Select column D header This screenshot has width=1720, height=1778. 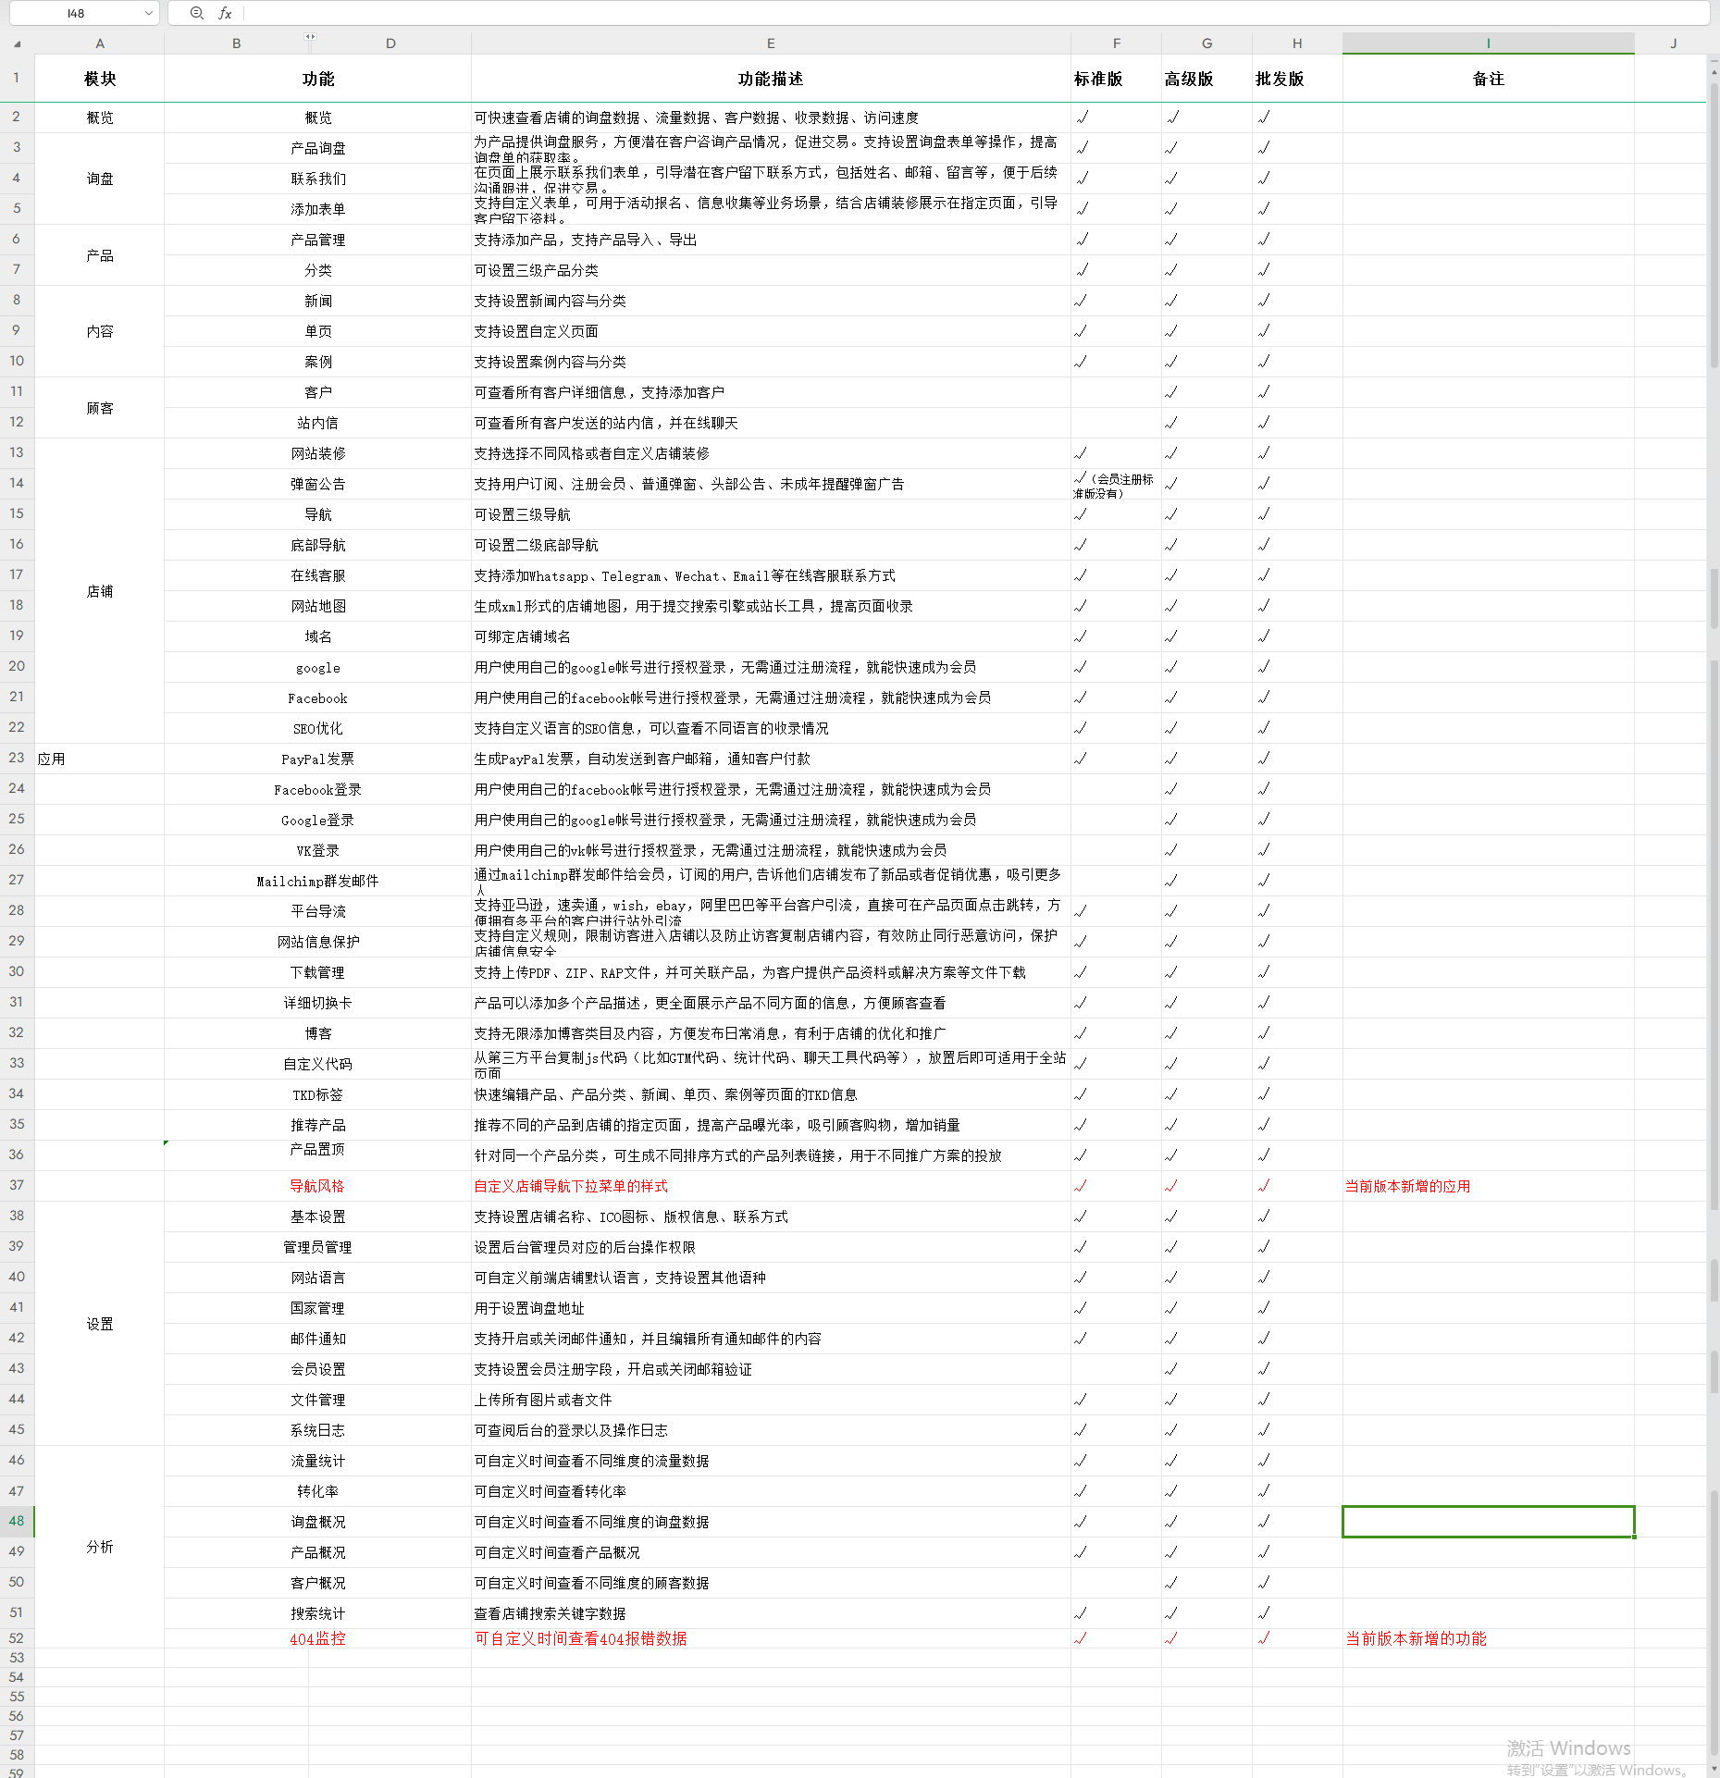(x=390, y=43)
